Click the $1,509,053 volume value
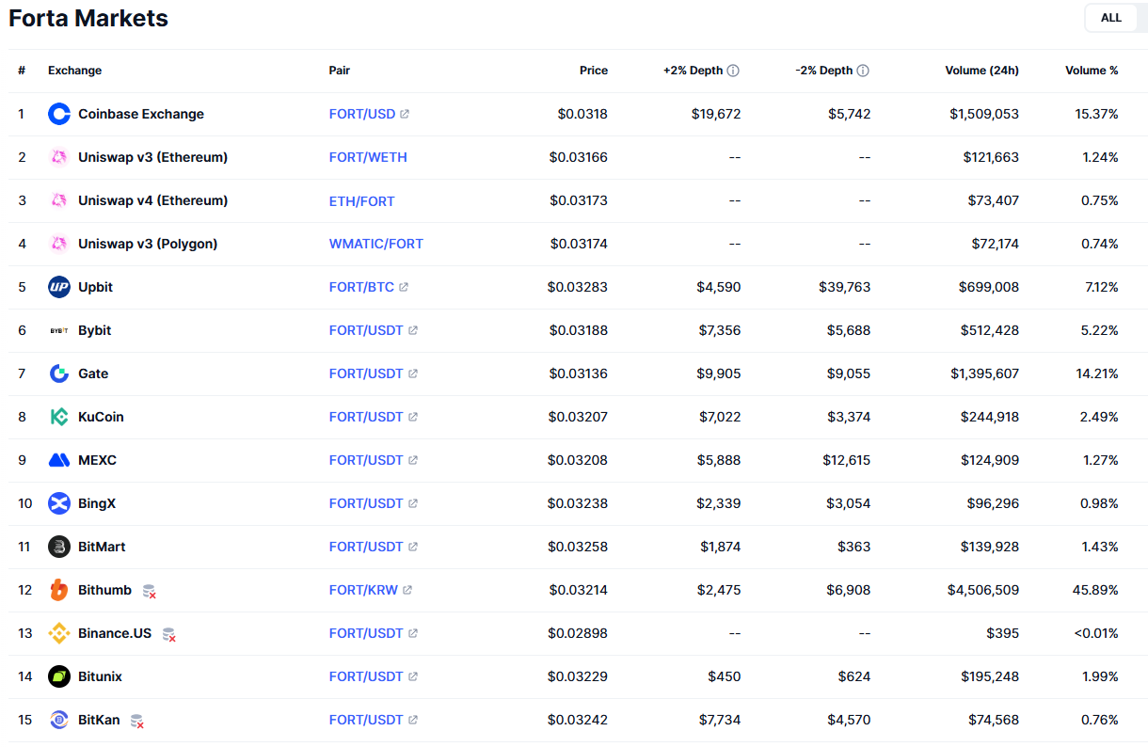Screen dimensions: 1148x747 coord(984,114)
